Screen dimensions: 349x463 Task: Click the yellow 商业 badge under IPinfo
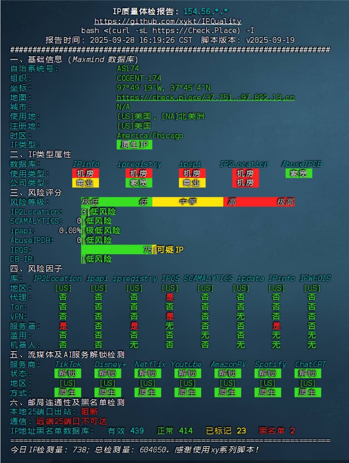(x=85, y=183)
